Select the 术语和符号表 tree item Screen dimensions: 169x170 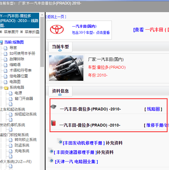tap(21, 71)
